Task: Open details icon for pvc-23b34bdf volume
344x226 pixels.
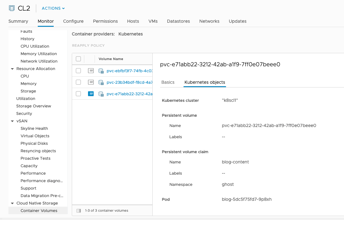Action: (91, 82)
